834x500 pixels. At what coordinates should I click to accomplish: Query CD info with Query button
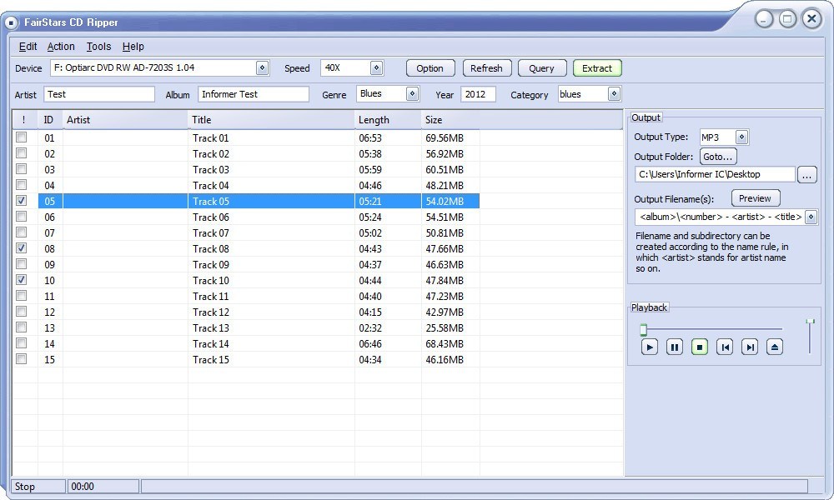click(x=542, y=68)
